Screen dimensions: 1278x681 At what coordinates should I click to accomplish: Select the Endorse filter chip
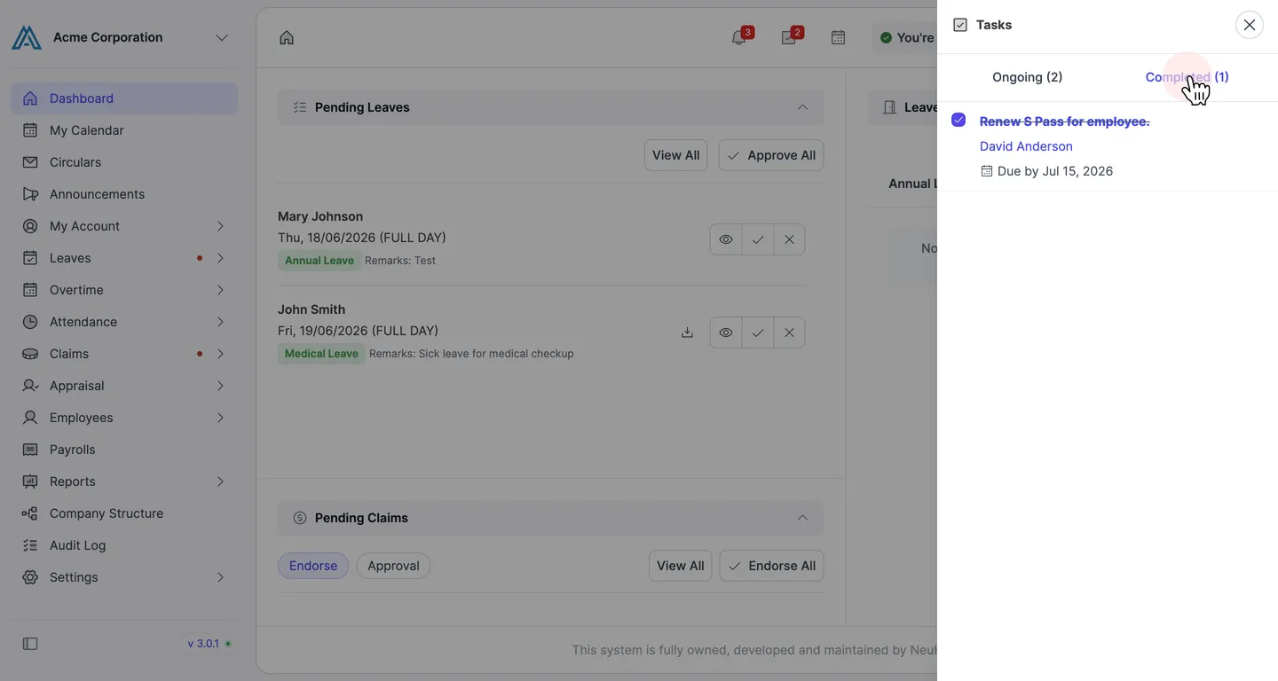pyautogui.click(x=313, y=566)
